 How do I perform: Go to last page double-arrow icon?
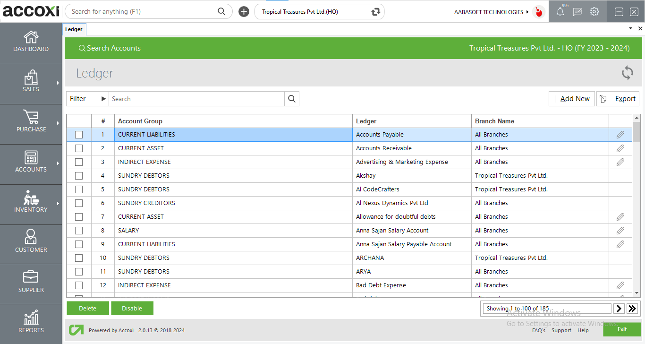click(632, 309)
